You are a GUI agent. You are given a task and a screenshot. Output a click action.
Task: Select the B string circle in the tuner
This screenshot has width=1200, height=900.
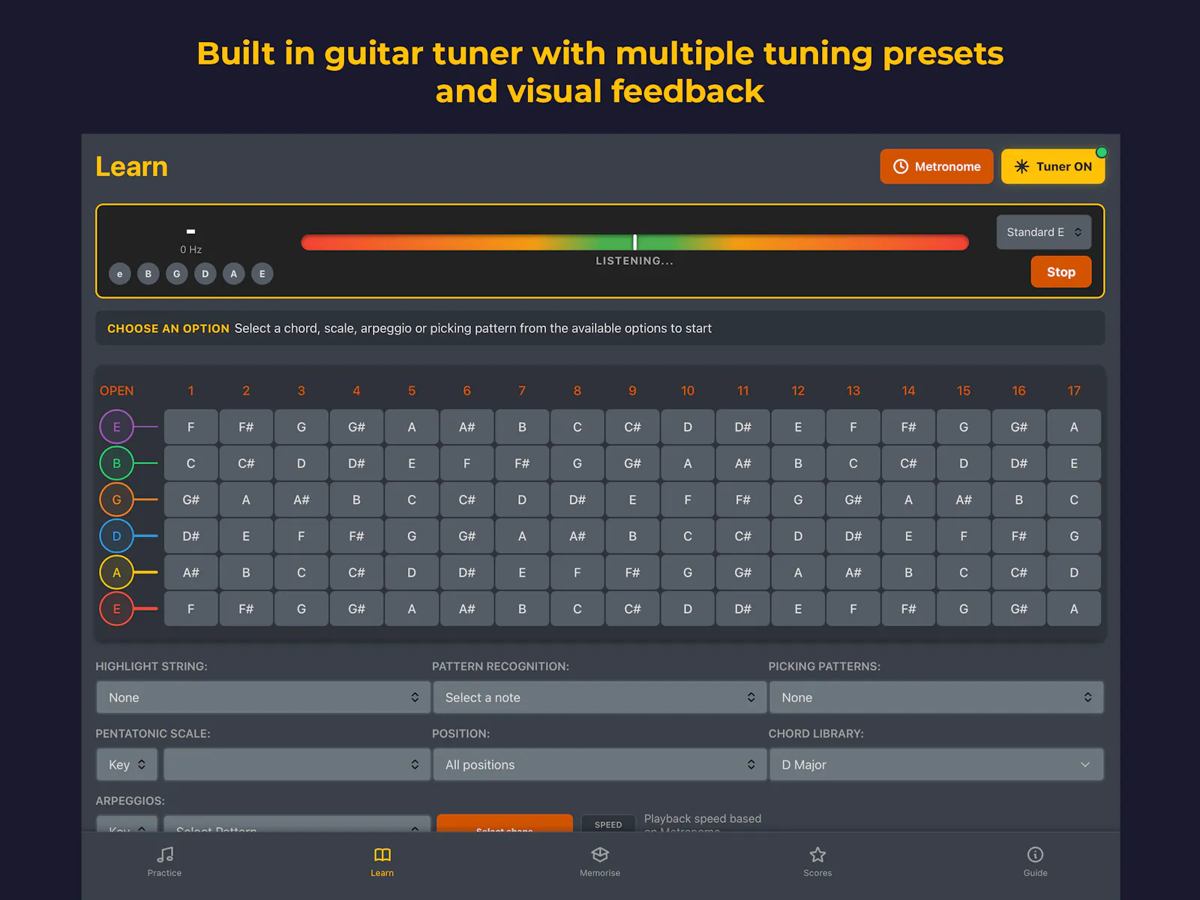(x=148, y=274)
